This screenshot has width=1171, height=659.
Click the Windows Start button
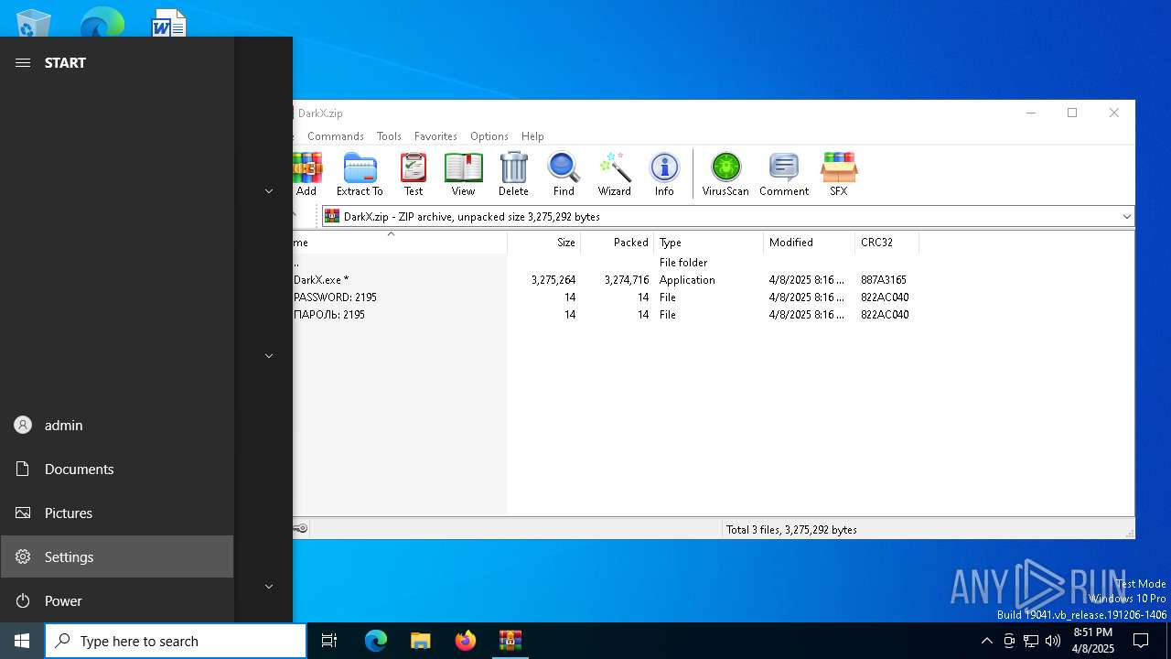(22, 641)
